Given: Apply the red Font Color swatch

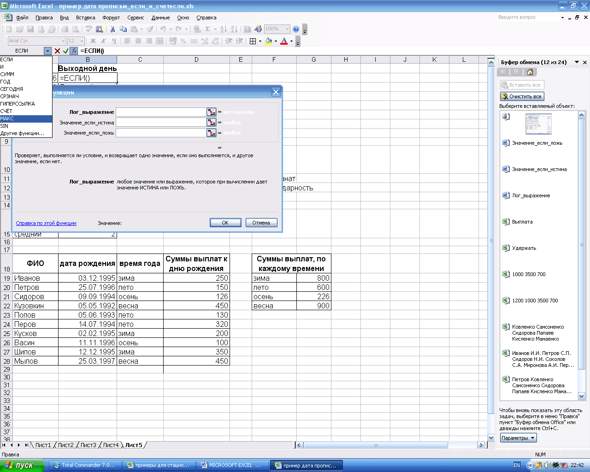Looking at the screenshot, I should click(284, 41).
